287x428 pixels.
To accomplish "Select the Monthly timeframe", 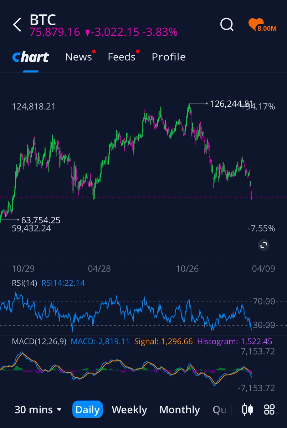I will [180, 410].
